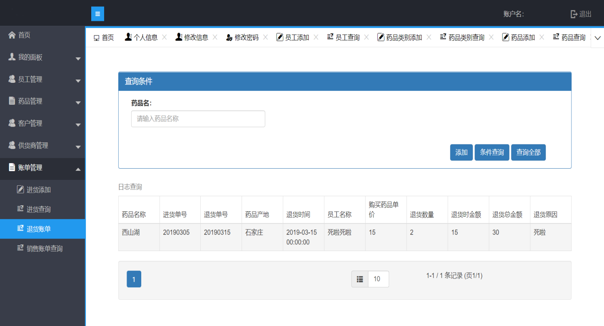Close the 药品类别添加 tab

(429, 37)
